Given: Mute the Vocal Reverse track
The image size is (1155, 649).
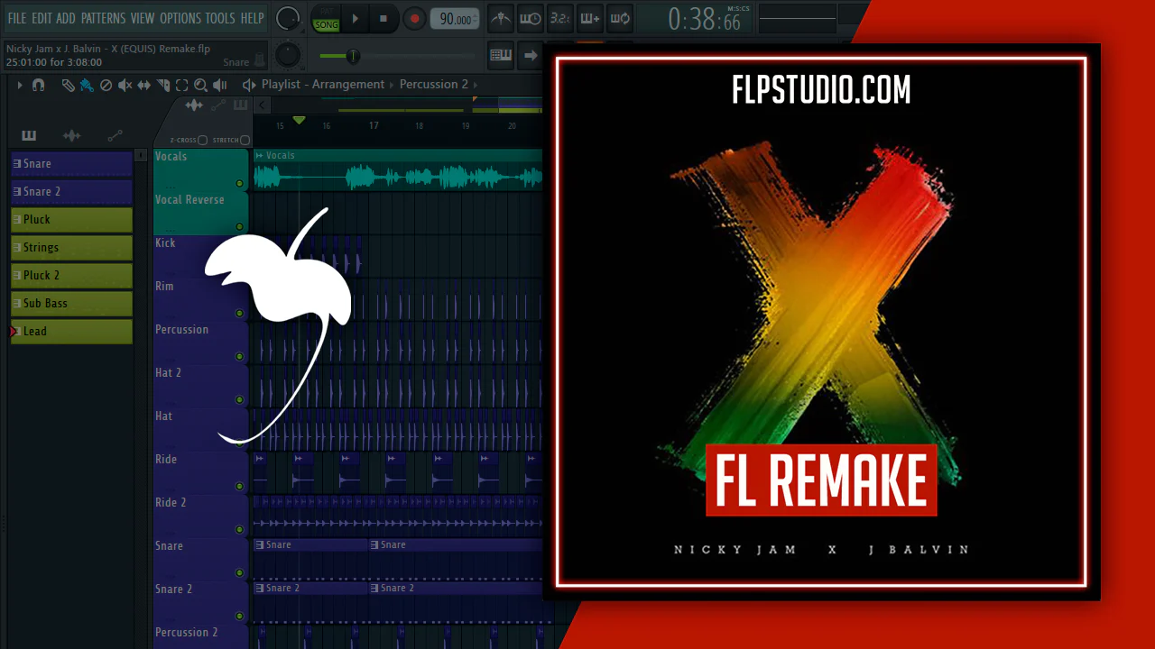Looking at the screenshot, I should (x=239, y=227).
